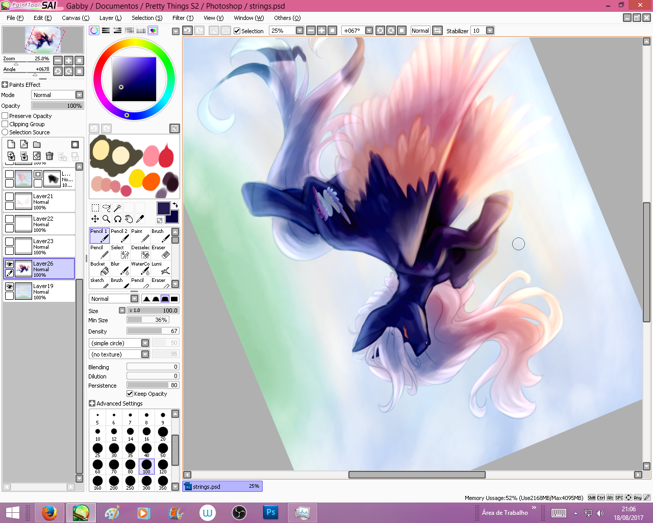
Task: Adjust the brush Density slider
Action: tap(153, 331)
